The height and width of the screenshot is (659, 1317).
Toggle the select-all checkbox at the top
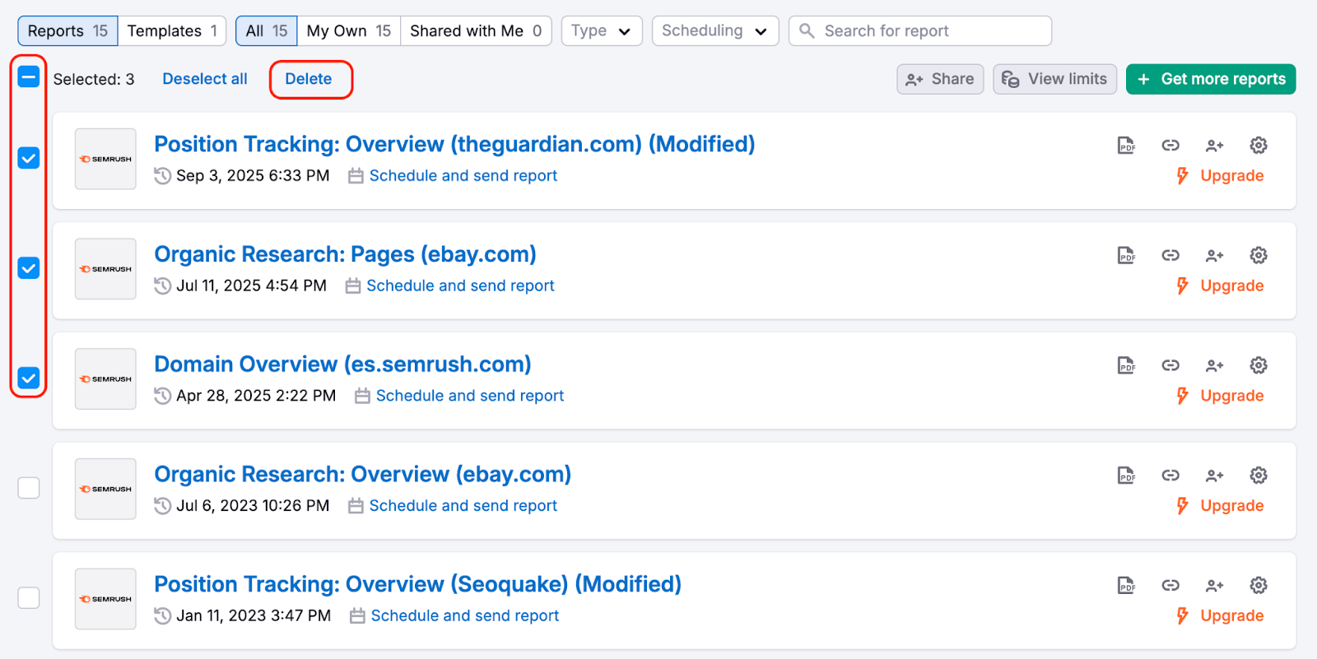pos(29,77)
